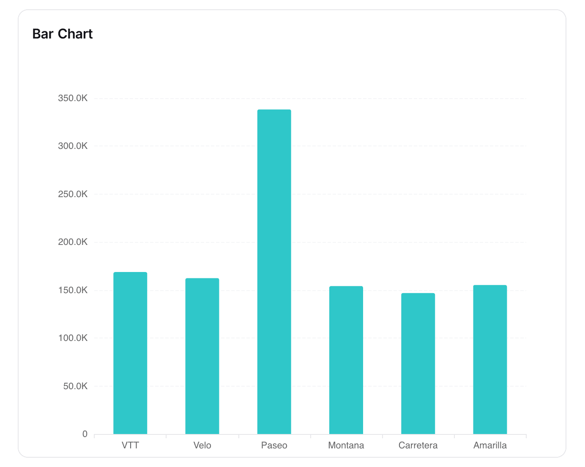Click the Carretera bar
The height and width of the screenshot is (467, 585).
pos(418,362)
